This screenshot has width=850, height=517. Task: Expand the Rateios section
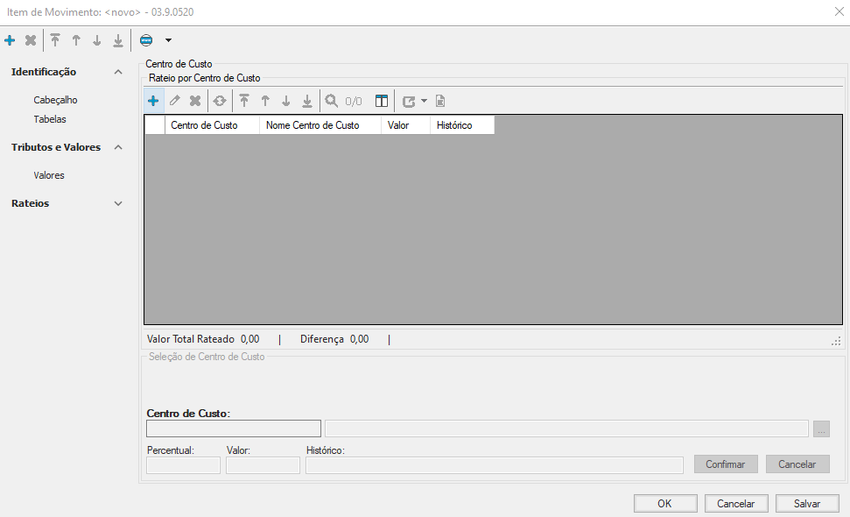coord(118,203)
